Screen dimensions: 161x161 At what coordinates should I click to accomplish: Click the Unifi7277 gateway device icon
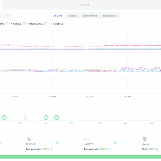tap(86, 139)
